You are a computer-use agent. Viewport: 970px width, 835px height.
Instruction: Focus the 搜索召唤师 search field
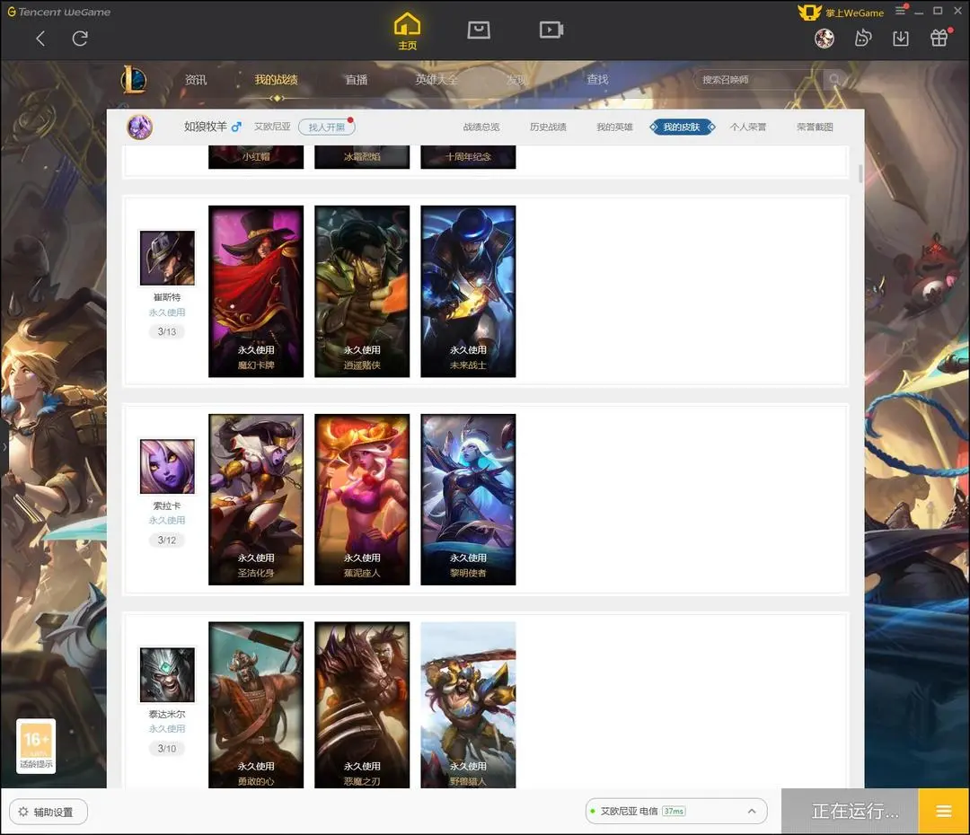[760, 79]
